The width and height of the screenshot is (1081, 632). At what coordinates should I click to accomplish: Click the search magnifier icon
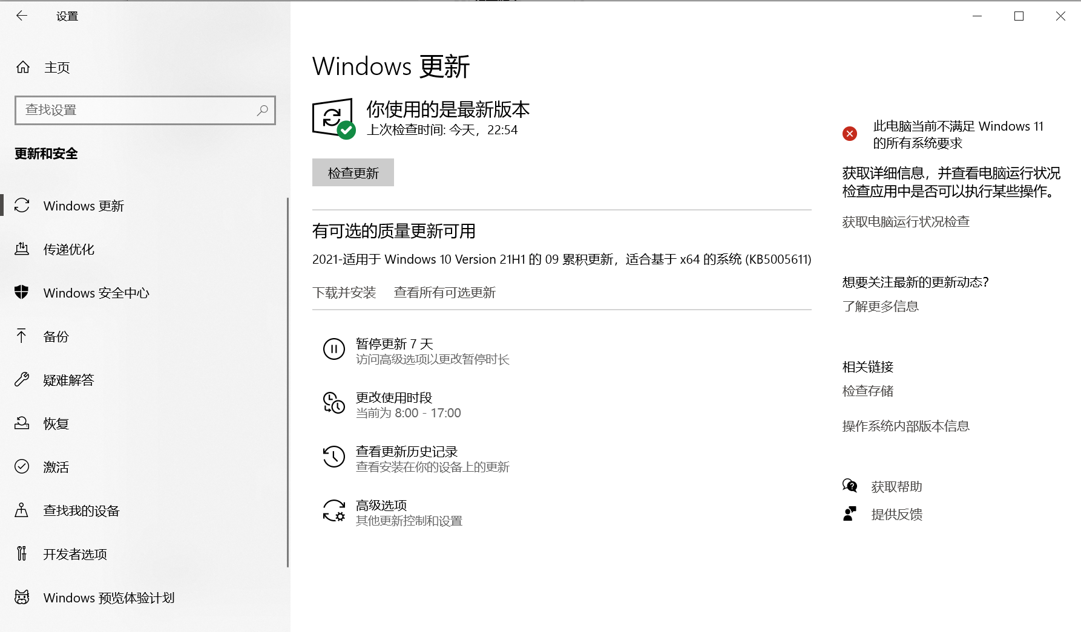(x=262, y=110)
